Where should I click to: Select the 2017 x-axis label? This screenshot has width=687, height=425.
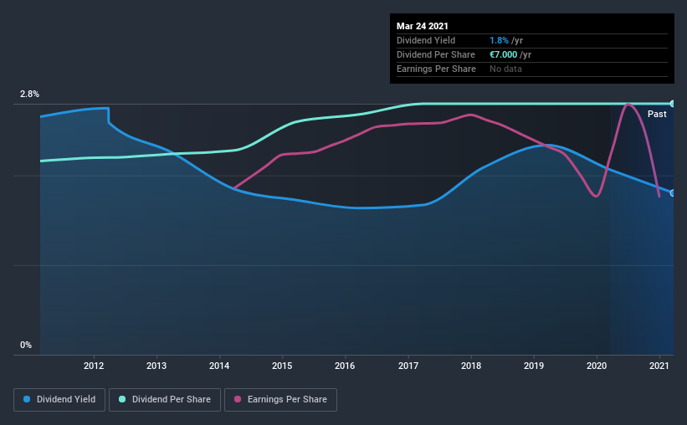(x=408, y=366)
